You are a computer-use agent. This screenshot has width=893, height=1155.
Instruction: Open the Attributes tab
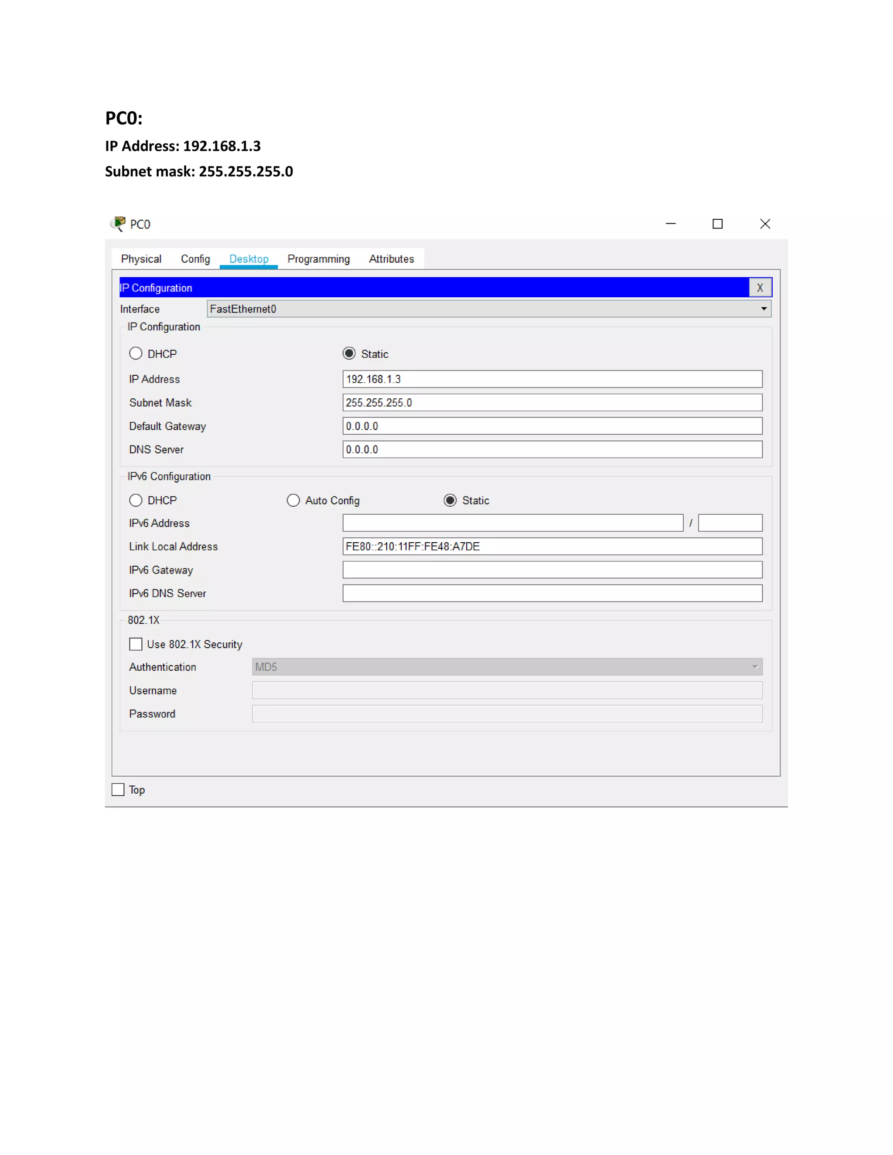click(392, 259)
